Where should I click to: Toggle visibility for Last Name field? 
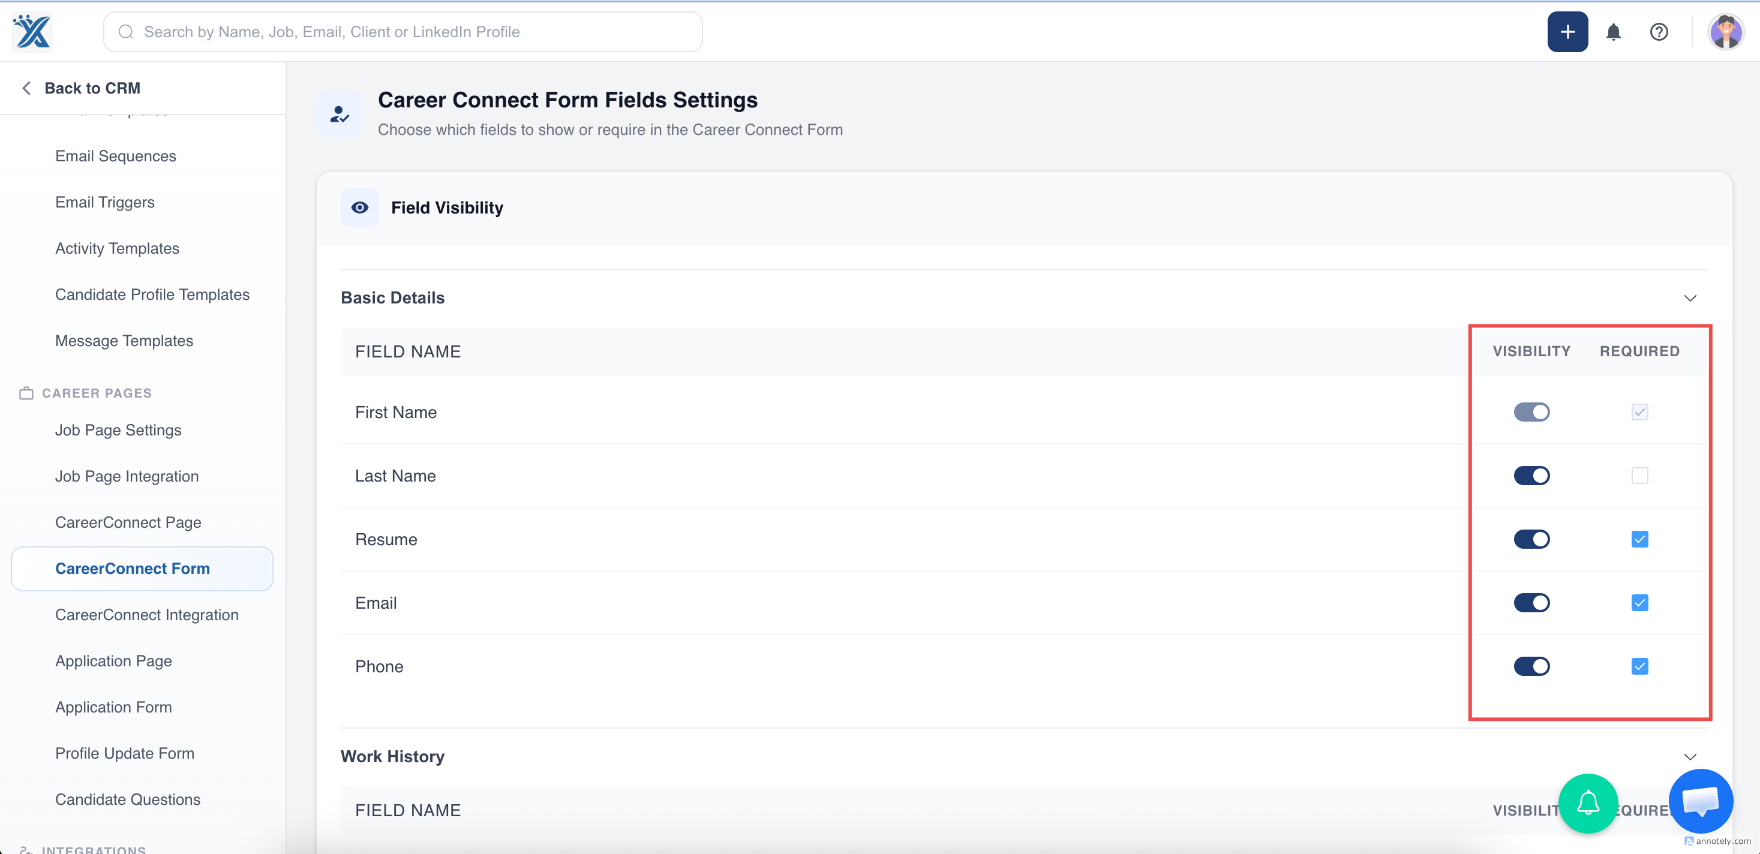pyautogui.click(x=1531, y=476)
